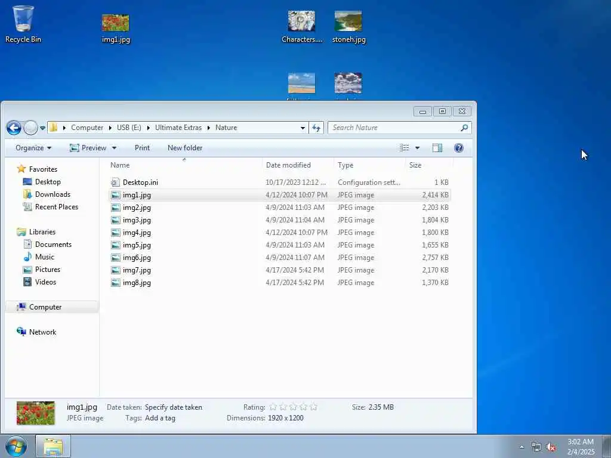Click the img1.jpg file icon in list

coord(115,195)
